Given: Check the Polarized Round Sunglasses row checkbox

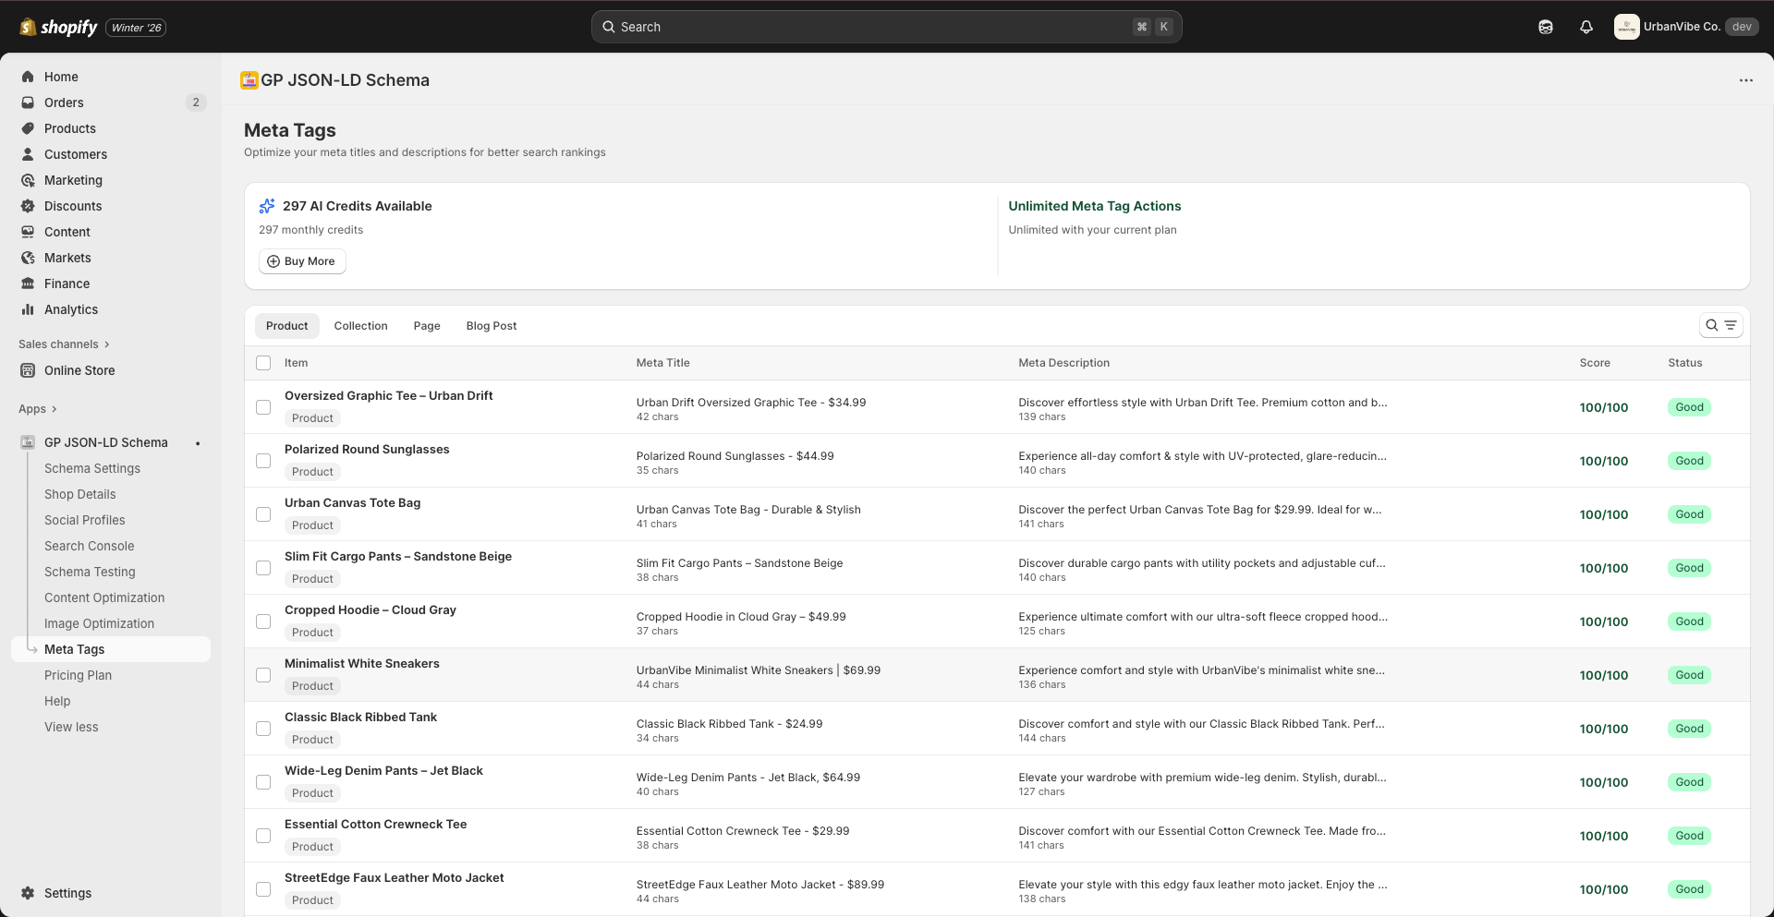Looking at the screenshot, I should point(263,461).
